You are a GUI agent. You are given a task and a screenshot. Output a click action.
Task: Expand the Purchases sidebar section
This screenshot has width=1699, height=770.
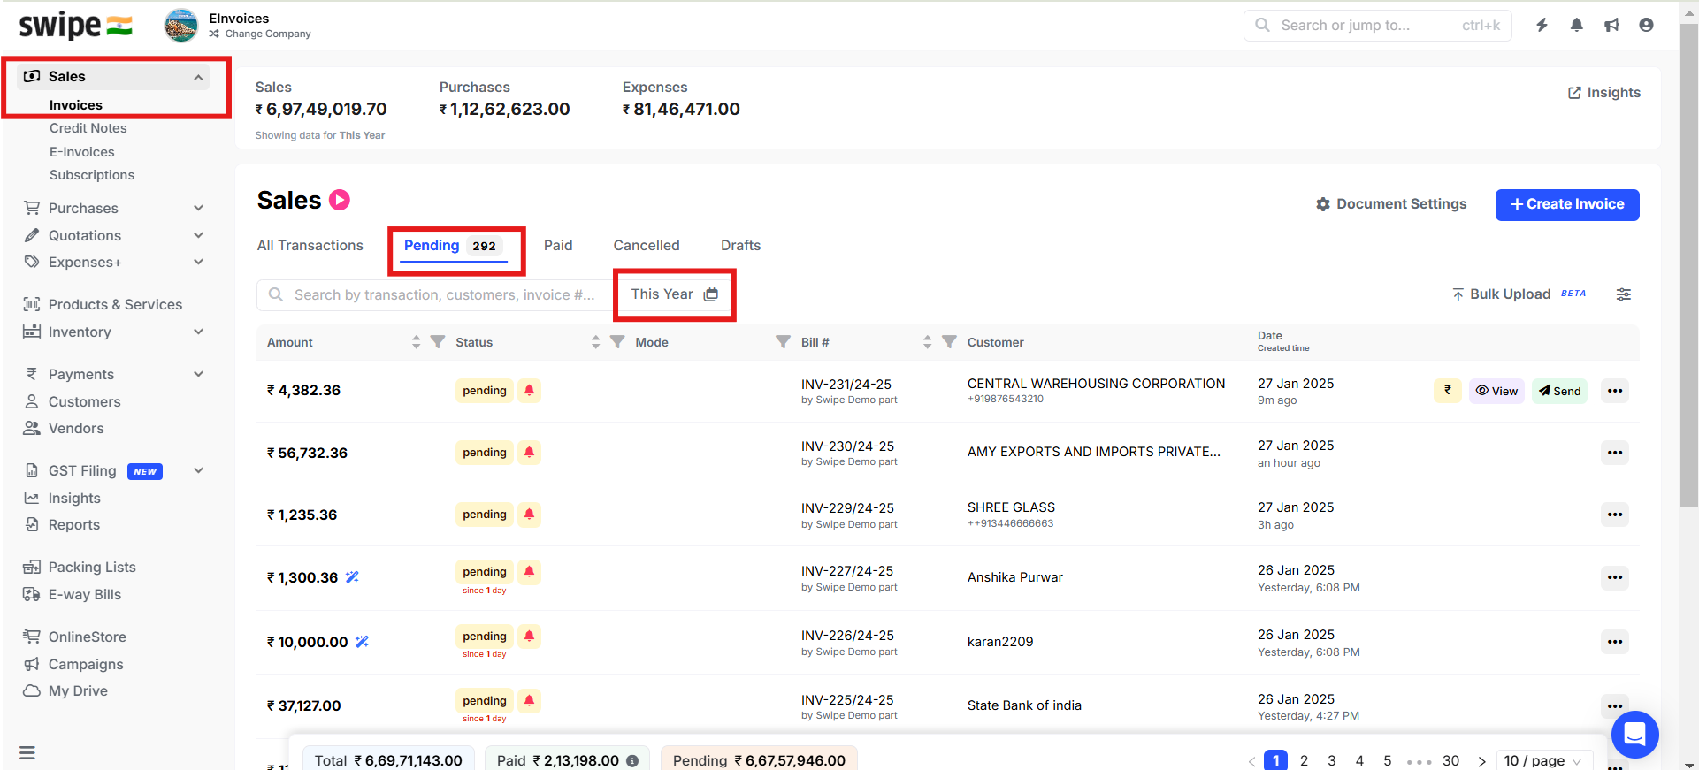coord(198,208)
